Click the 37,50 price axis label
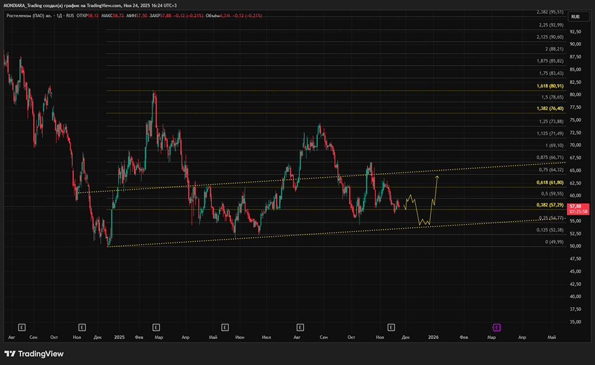 pos(575,309)
